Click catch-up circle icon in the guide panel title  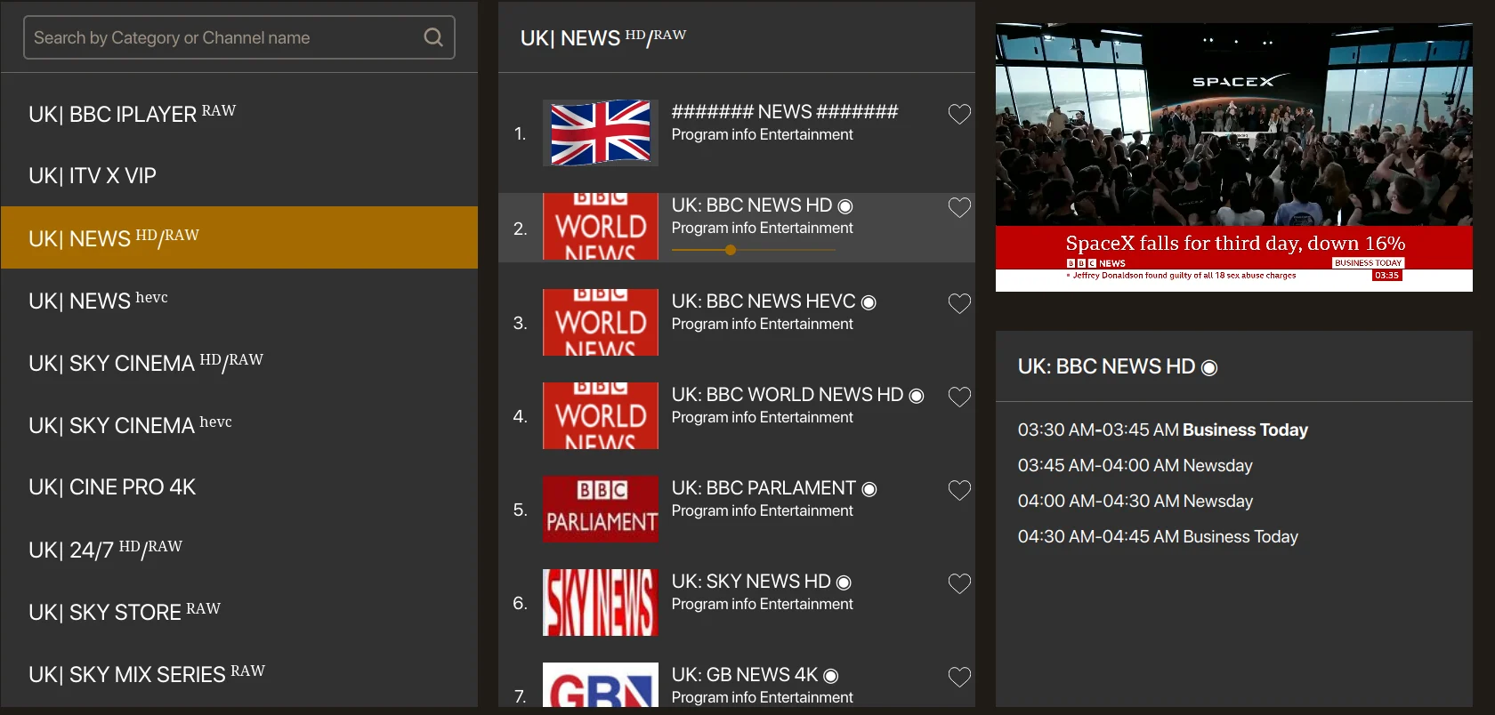1209,367
